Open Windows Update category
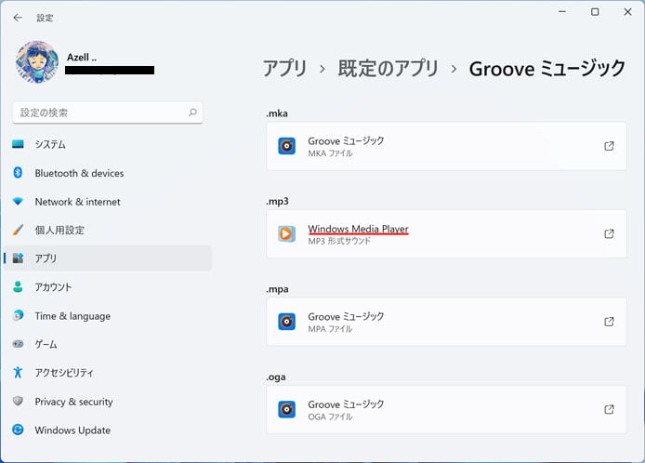Image resolution: width=645 pixels, height=463 pixels. tap(108, 430)
